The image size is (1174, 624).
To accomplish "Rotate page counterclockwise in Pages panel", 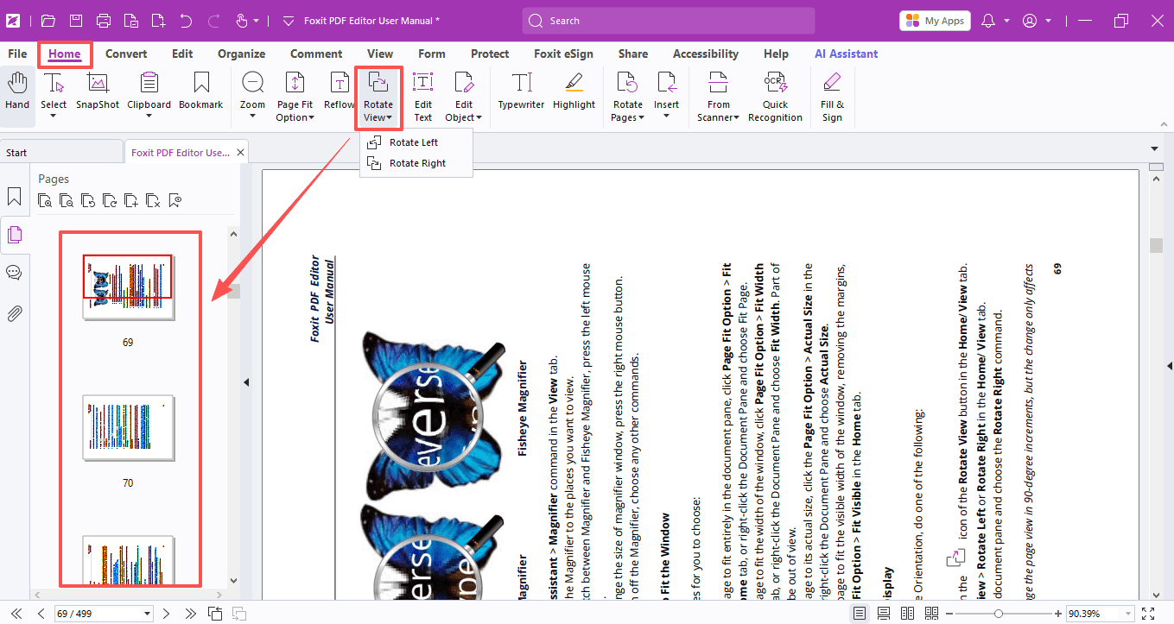I will click(88, 201).
